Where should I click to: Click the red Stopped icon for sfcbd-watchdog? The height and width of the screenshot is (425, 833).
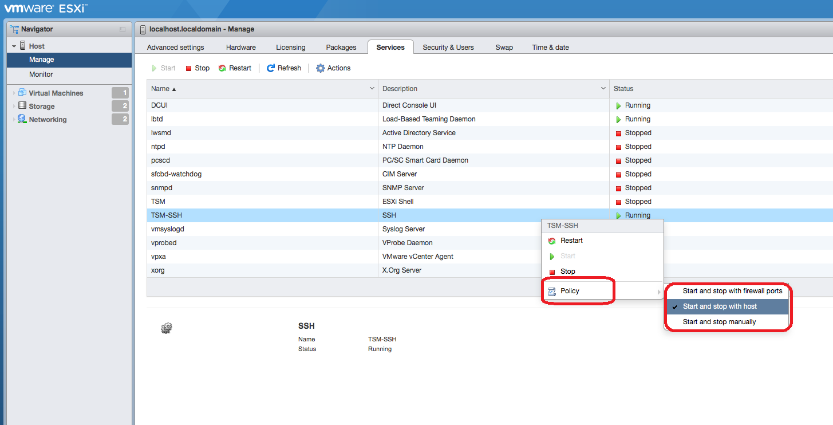pyautogui.click(x=618, y=175)
